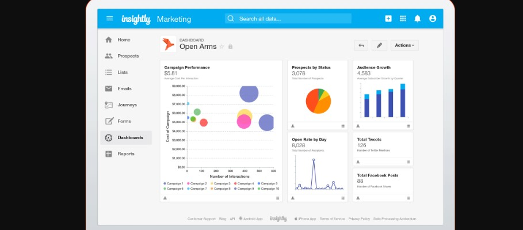The width and height of the screenshot is (523, 230).
Task: Toggle the favorite star beside Open Arms
Action: [222, 47]
